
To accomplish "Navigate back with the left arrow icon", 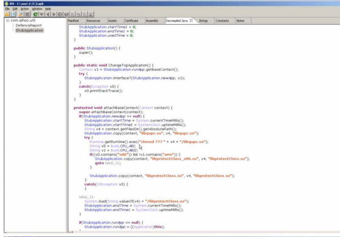I will pyautogui.click(x=48, y=14).
